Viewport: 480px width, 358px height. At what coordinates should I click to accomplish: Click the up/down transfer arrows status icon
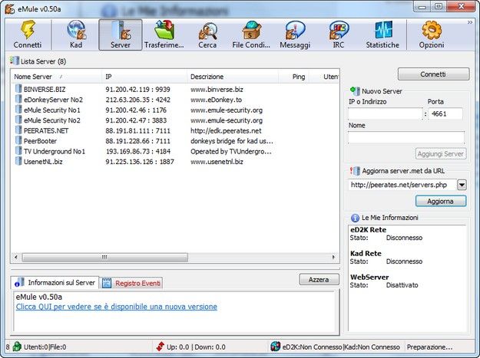click(160, 347)
